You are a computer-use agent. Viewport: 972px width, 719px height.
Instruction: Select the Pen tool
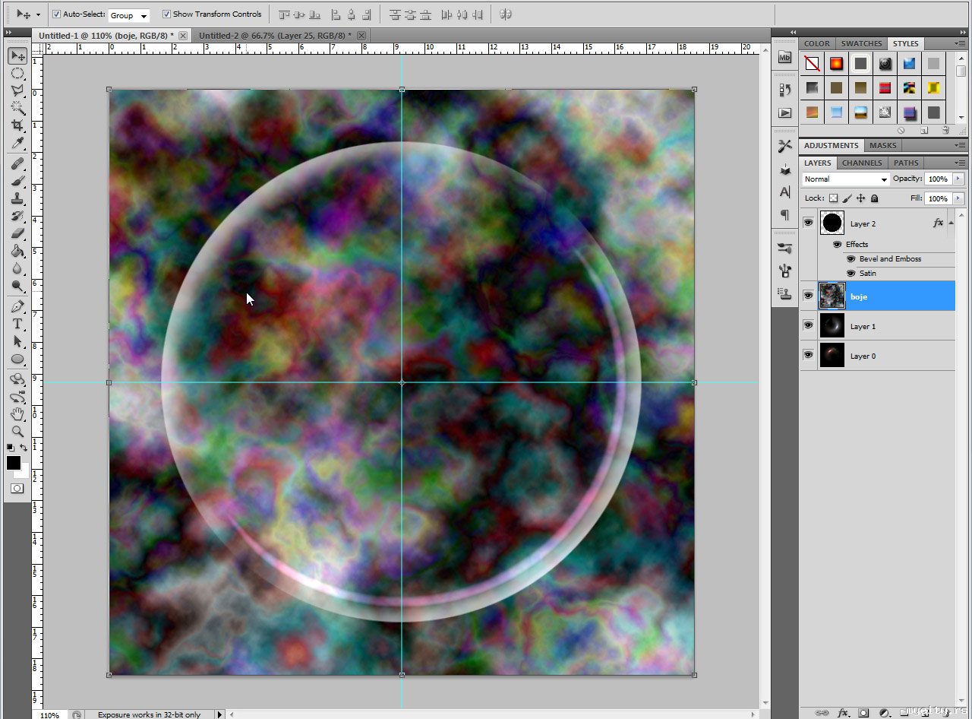point(17,306)
